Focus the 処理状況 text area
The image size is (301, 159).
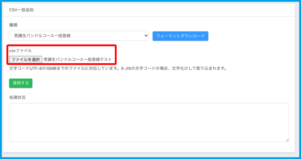click(x=149, y=122)
